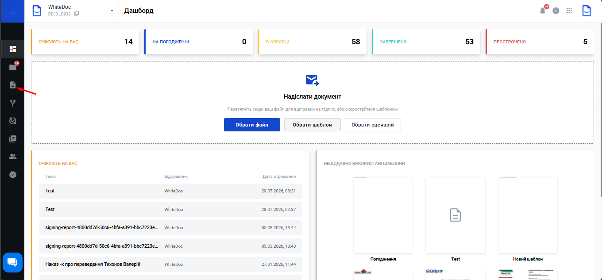Image resolution: width=602 pixels, height=280 pixels.
Task: Expand the WhiteDoc company dropdown arrow
Action: click(x=112, y=11)
